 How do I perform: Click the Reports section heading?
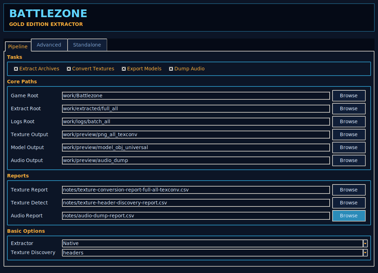click(18, 176)
